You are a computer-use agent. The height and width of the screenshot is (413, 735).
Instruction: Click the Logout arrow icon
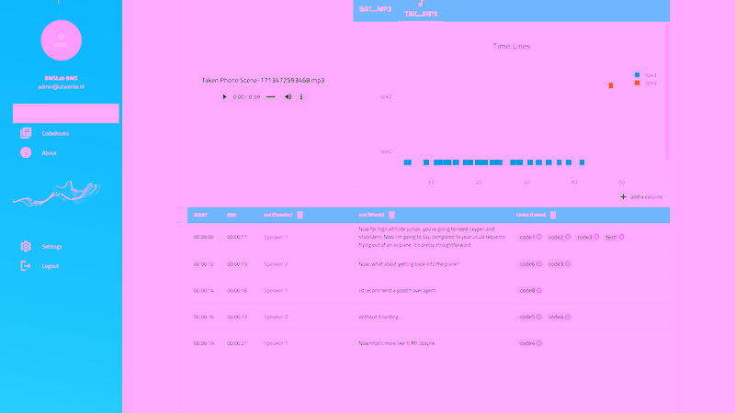[x=26, y=266]
